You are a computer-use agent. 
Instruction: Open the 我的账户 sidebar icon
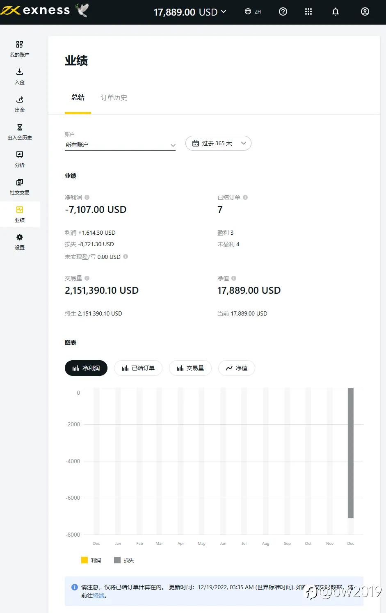click(20, 44)
